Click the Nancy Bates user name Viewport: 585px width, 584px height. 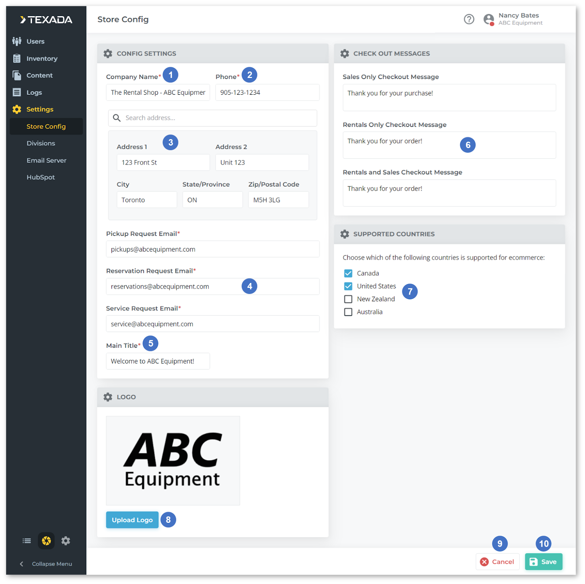pos(518,15)
